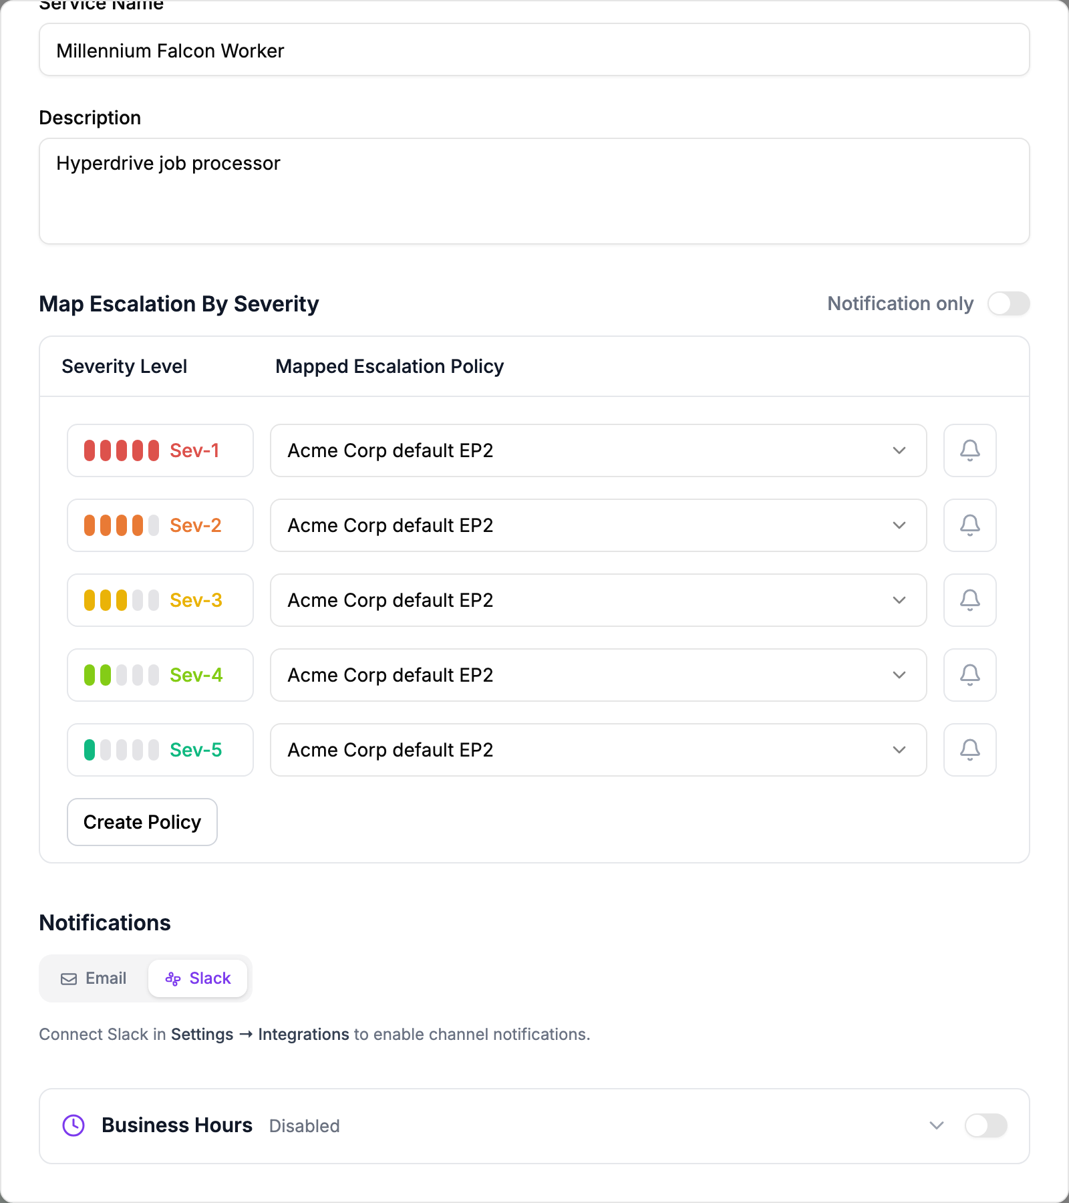Open Sev-5 escalation policy dropdown
Image resolution: width=1069 pixels, height=1203 pixels.
(x=598, y=750)
